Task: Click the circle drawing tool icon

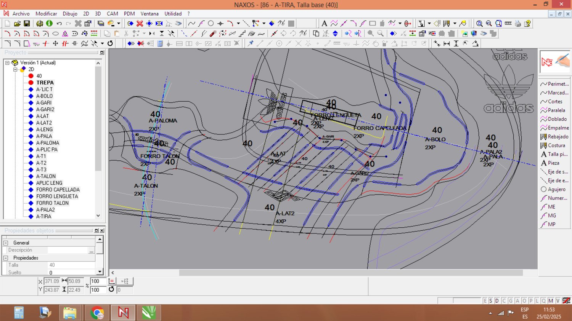Action: click(x=210, y=24)
